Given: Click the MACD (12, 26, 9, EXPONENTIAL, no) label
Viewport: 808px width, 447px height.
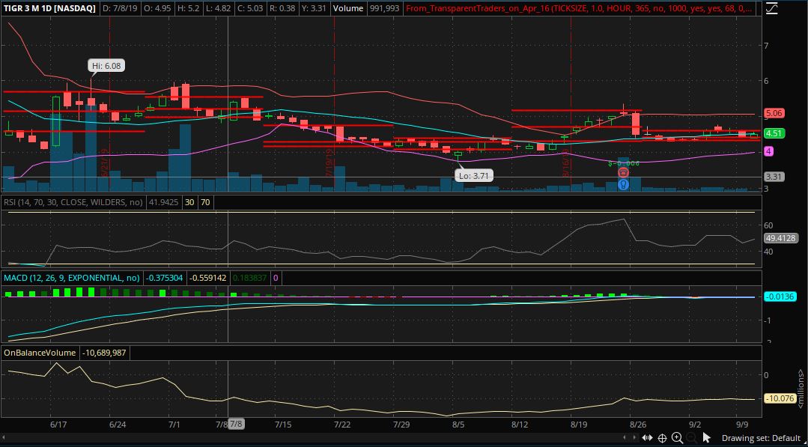Looking at the screenshot, I should pyautogui.click(x=72, y=278).
